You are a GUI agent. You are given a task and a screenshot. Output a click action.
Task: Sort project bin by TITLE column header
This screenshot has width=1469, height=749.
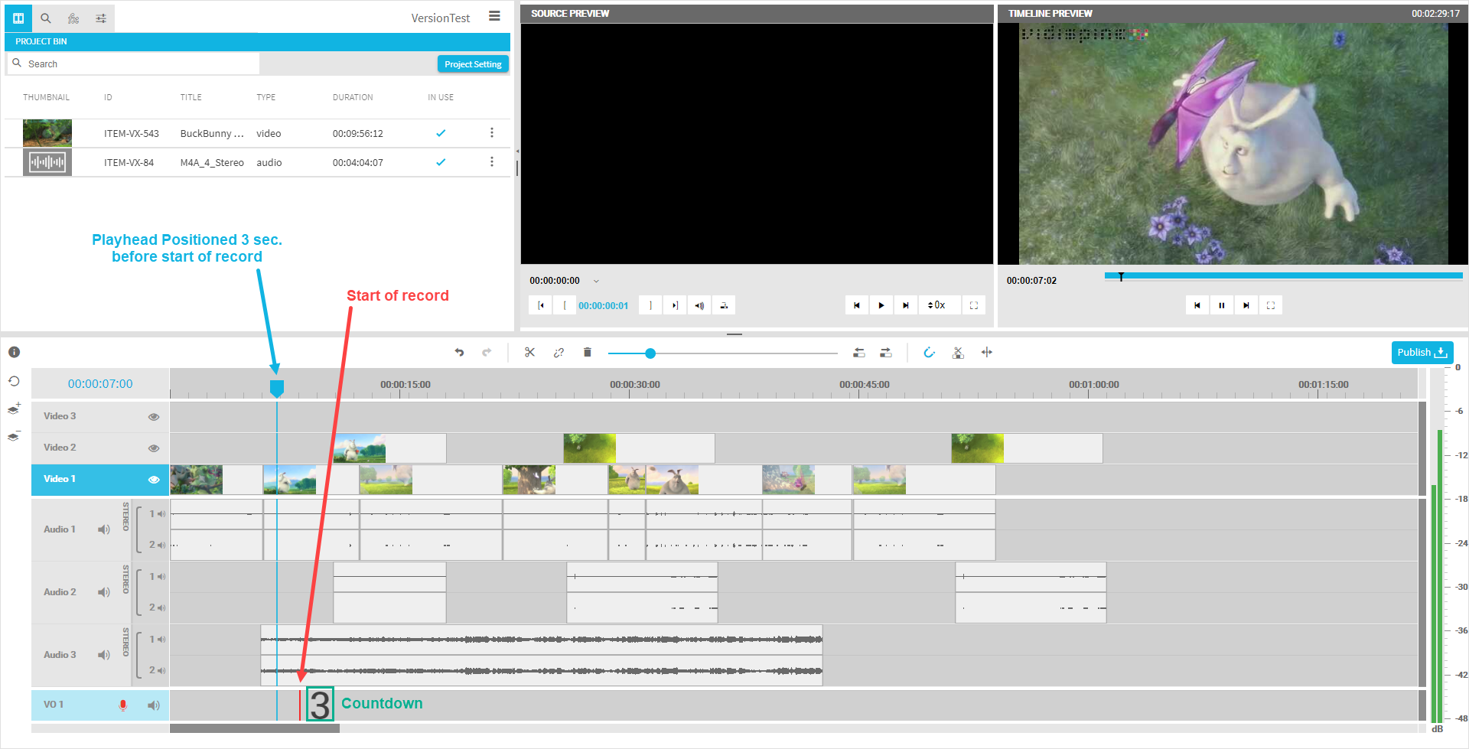point(191,97)
